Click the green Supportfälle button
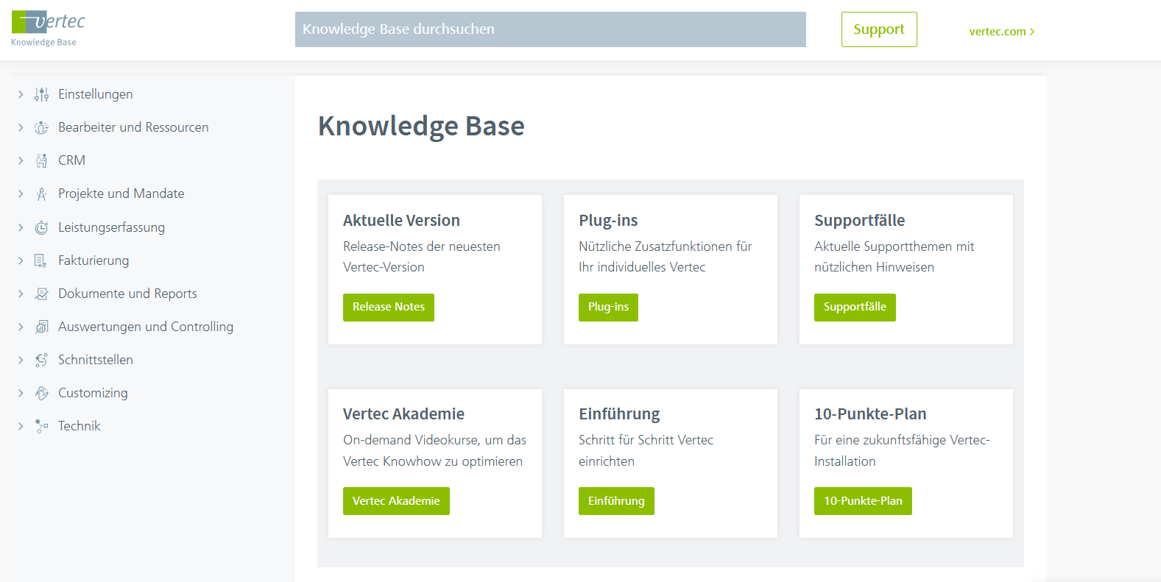 (x=855, y=307)
